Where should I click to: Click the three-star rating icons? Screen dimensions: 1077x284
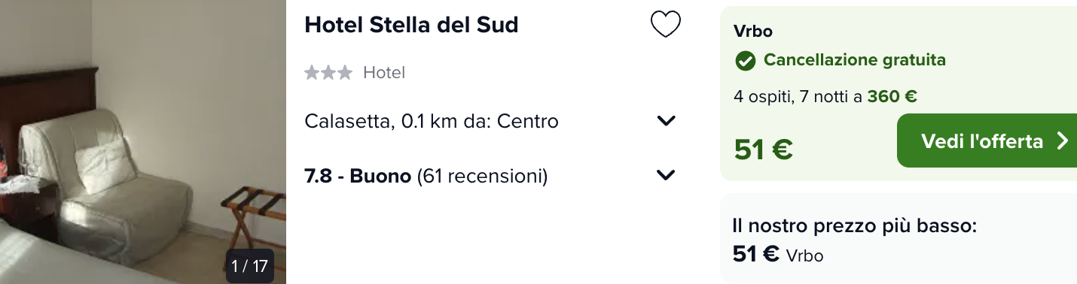pyautogui.click(x=328, y=73)
